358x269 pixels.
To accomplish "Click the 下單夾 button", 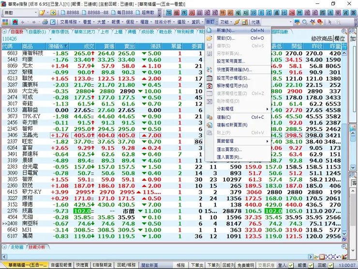I will point(197,265).
